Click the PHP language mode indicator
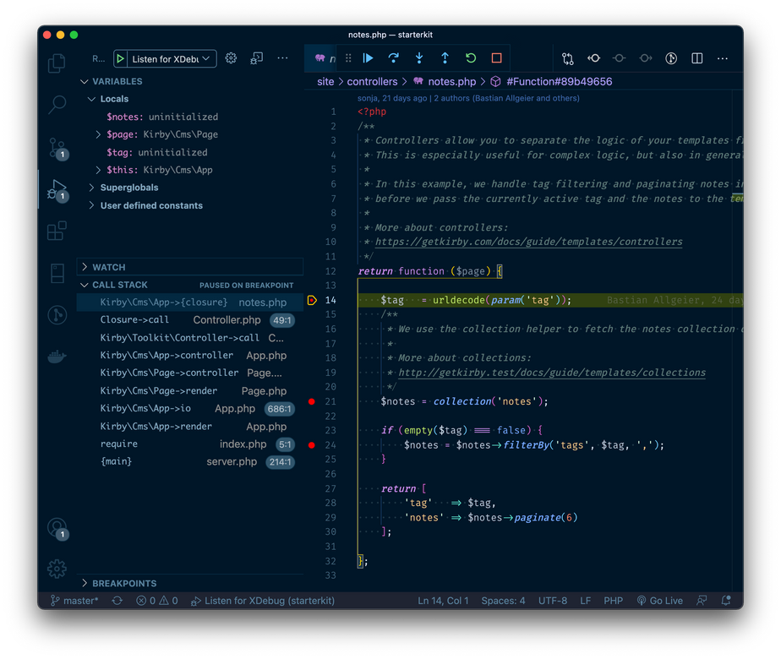The height and width of the screenshot is (659, 781). point(613,601)
